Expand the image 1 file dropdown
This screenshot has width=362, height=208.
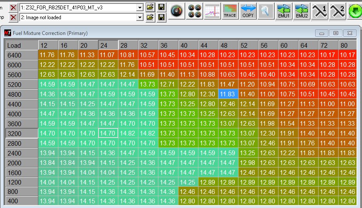140,8
